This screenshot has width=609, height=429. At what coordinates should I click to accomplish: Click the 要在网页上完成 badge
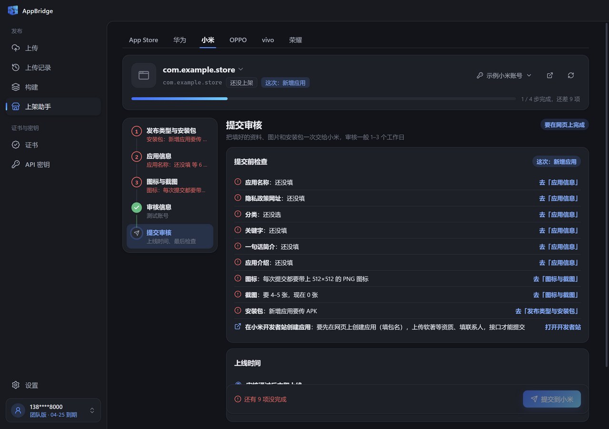pos(564,125)
